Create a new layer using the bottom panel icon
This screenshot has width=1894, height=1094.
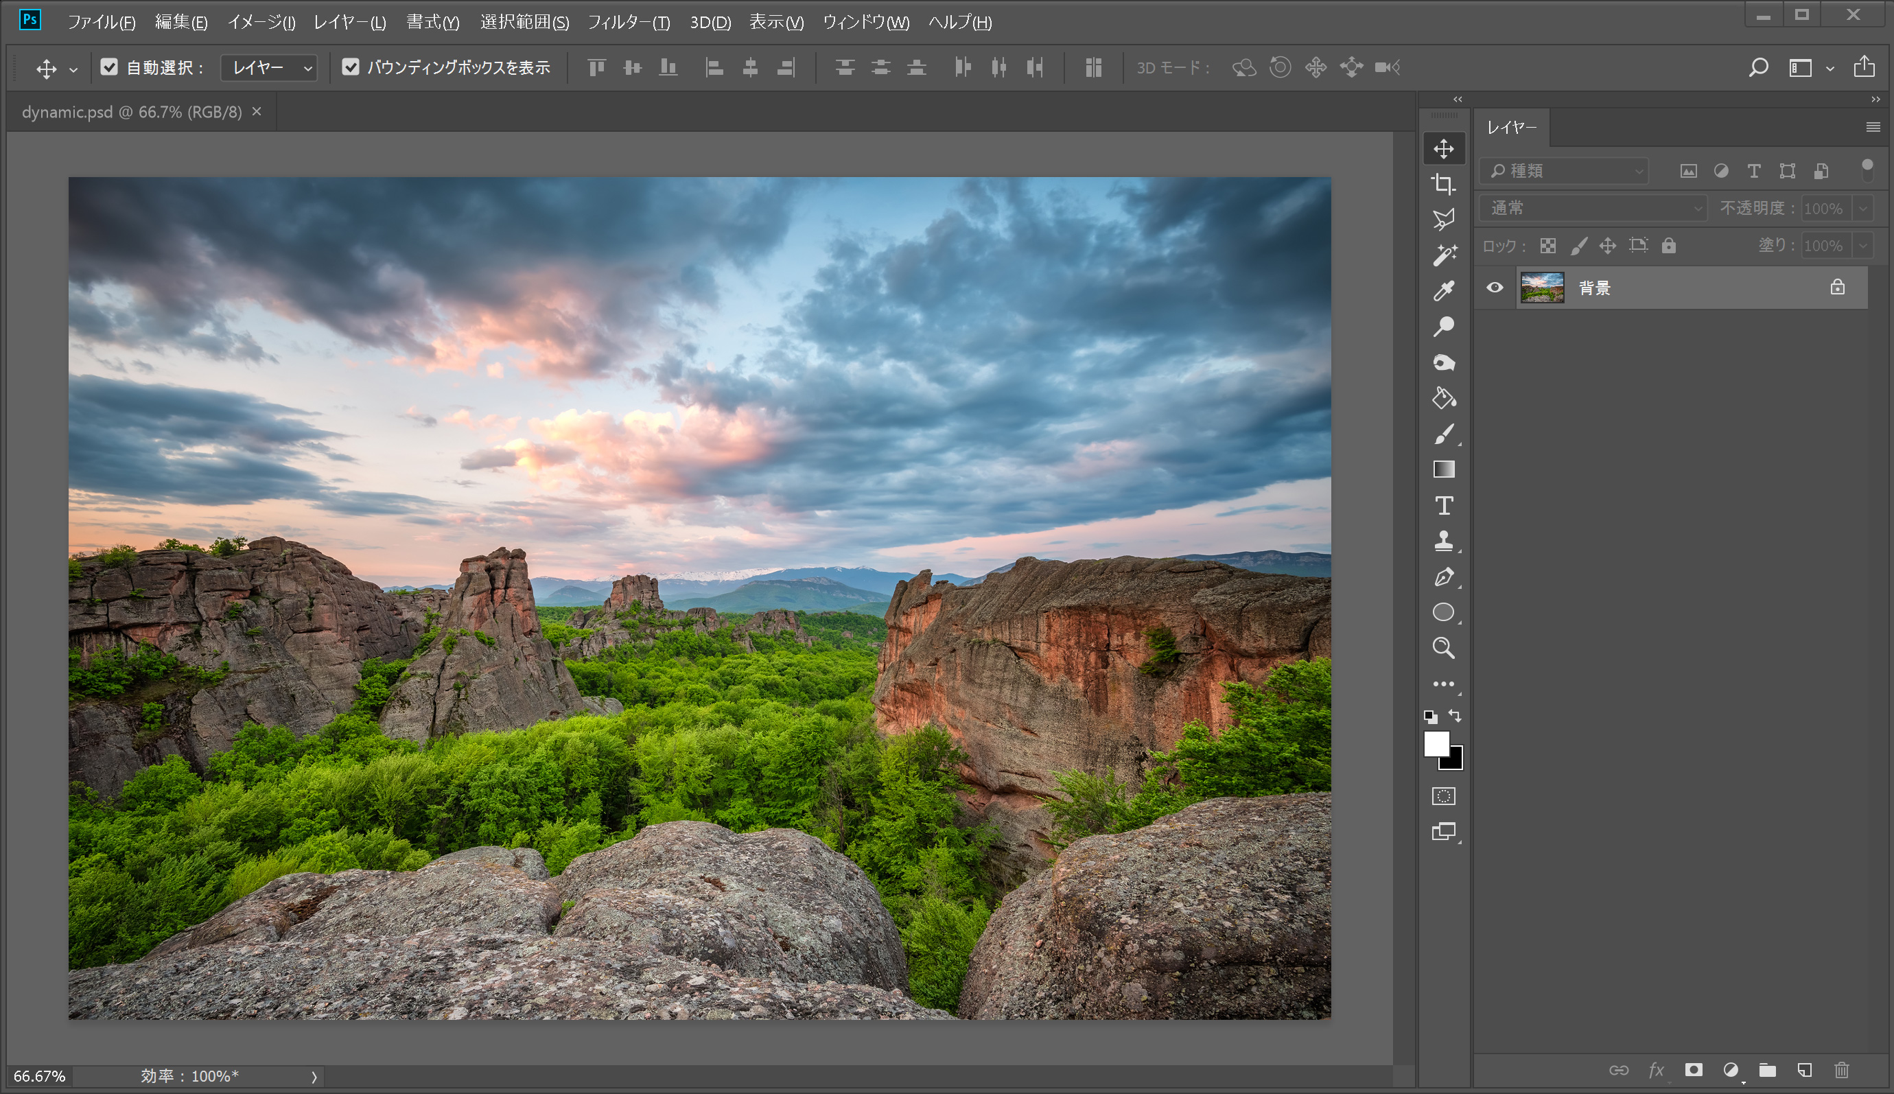(1804, 1069)
